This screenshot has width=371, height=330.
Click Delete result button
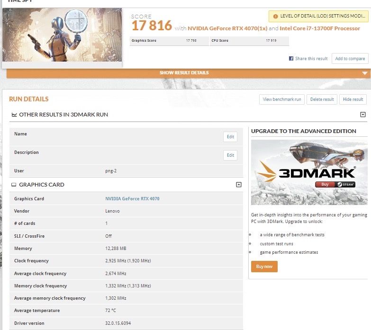tap(322, 99)
